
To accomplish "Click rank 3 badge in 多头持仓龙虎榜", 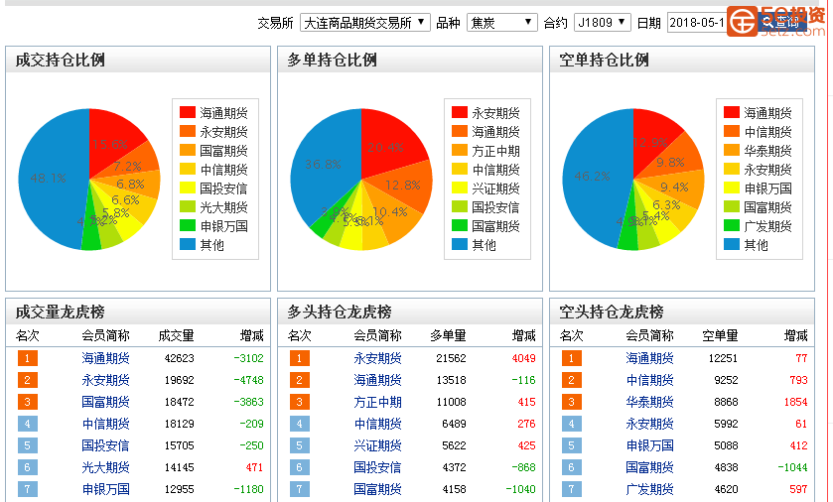I will coord(300,402).
